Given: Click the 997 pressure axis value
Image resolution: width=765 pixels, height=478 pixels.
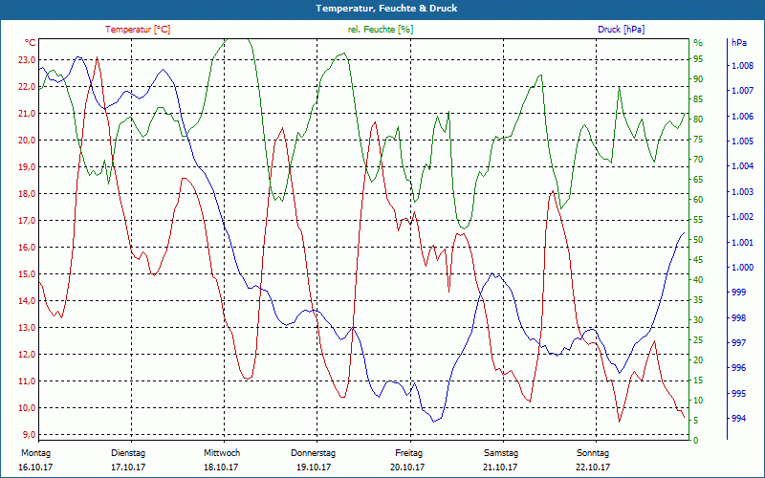Looking at the screenshot, I should point(739,343).
